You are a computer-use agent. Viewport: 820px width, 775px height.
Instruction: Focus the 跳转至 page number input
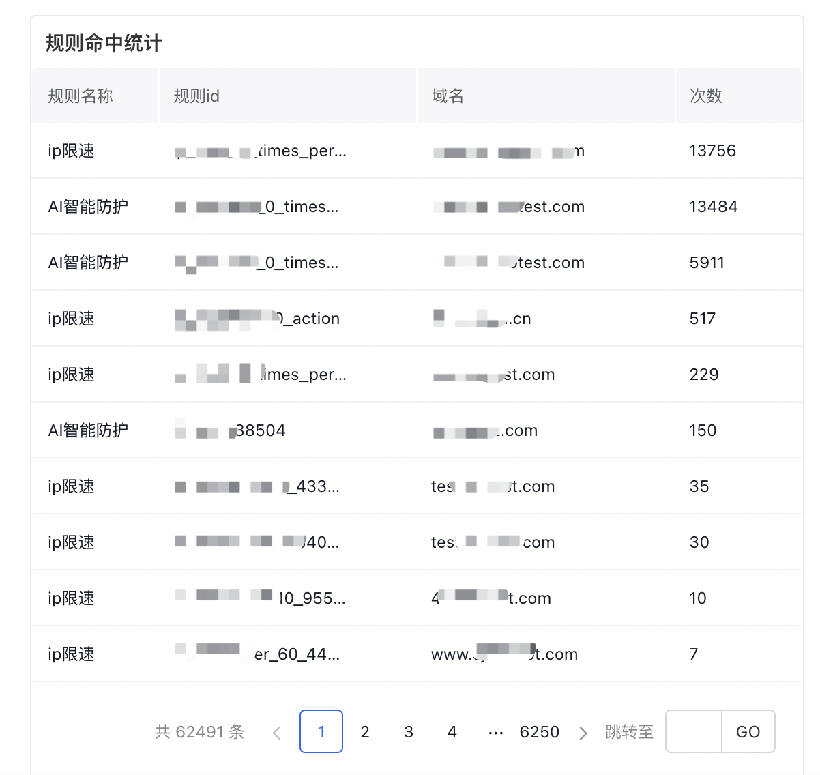click(694, 731)
